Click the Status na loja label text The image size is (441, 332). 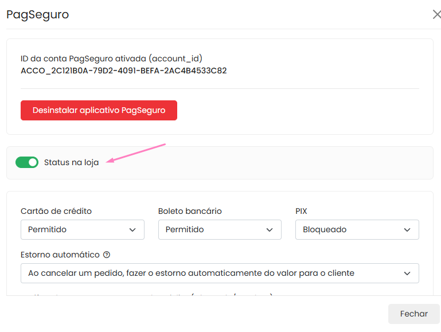click(71, 163)
